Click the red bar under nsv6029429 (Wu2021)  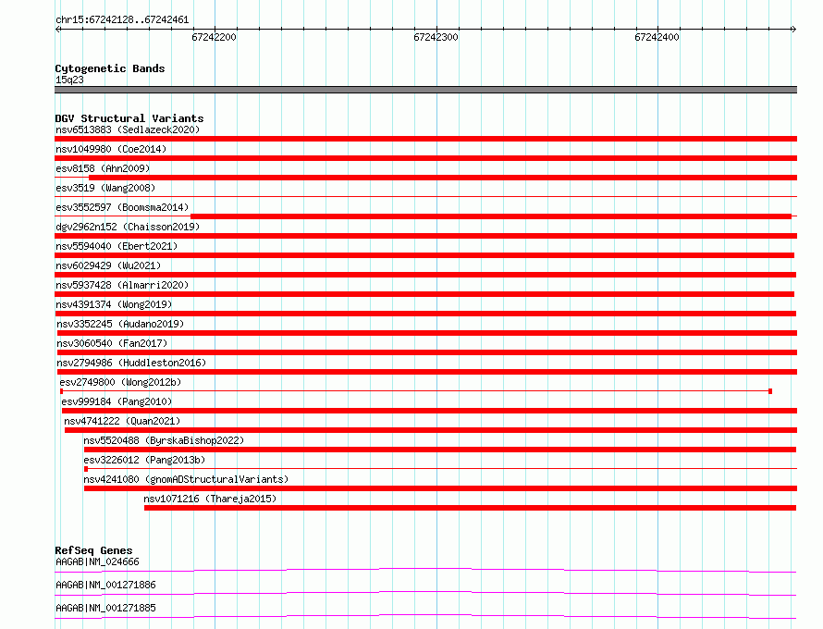click(425, 275)
